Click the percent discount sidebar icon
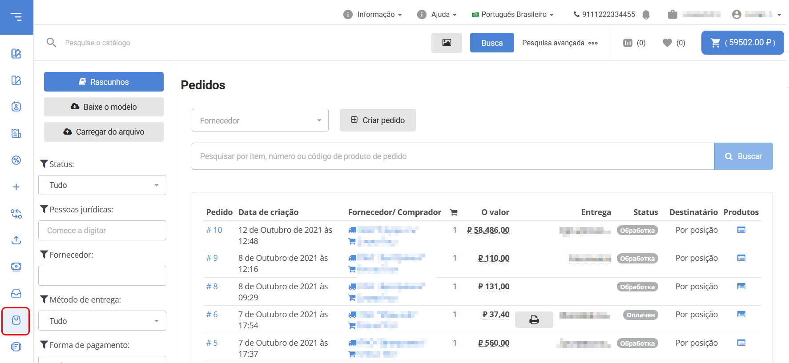 click(16, 160)
